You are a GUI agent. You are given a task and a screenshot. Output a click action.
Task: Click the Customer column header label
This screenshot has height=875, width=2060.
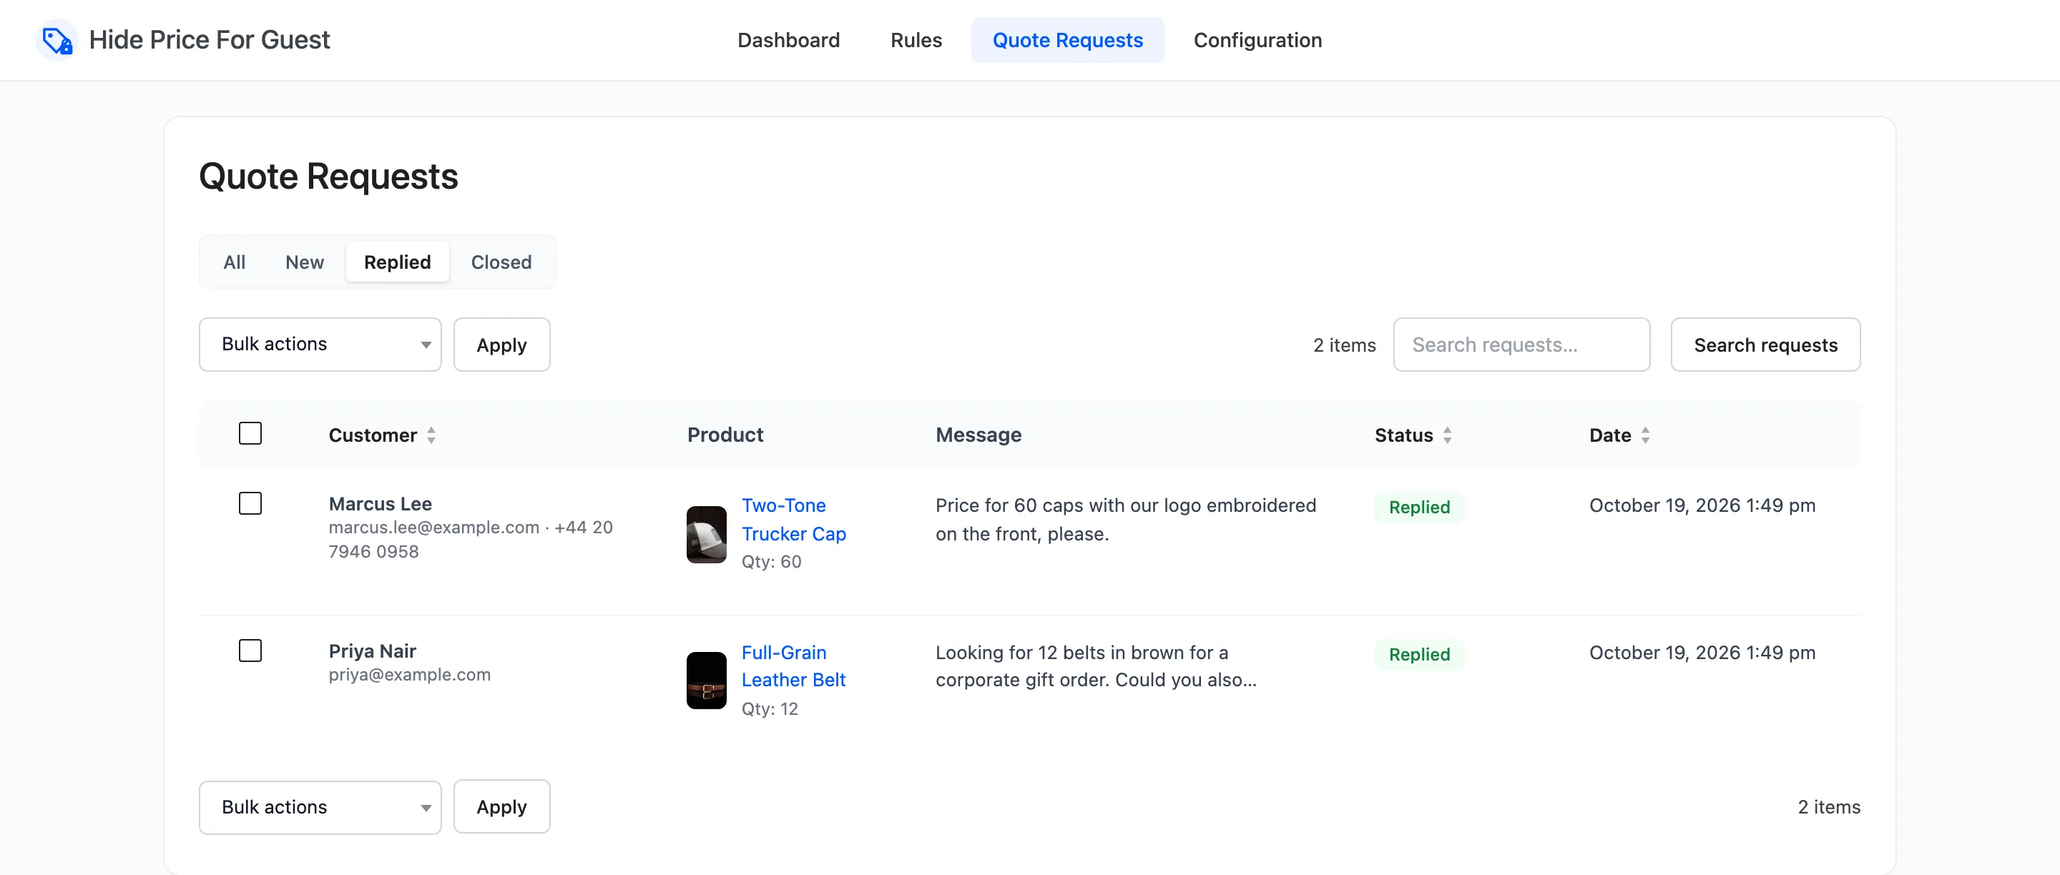[x=373, y=435]
